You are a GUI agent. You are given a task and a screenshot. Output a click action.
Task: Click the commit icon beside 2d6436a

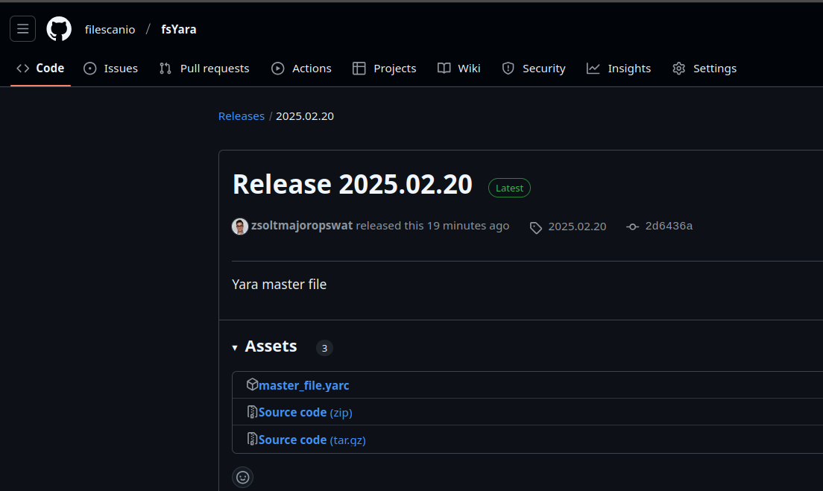[632, 227]
